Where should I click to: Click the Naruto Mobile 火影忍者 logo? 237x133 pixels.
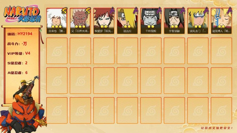coord(22,14)
